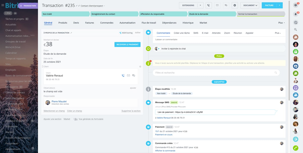Click the phone call icon in header
Viewport: 303px width, 153px height.
[209, 5]
